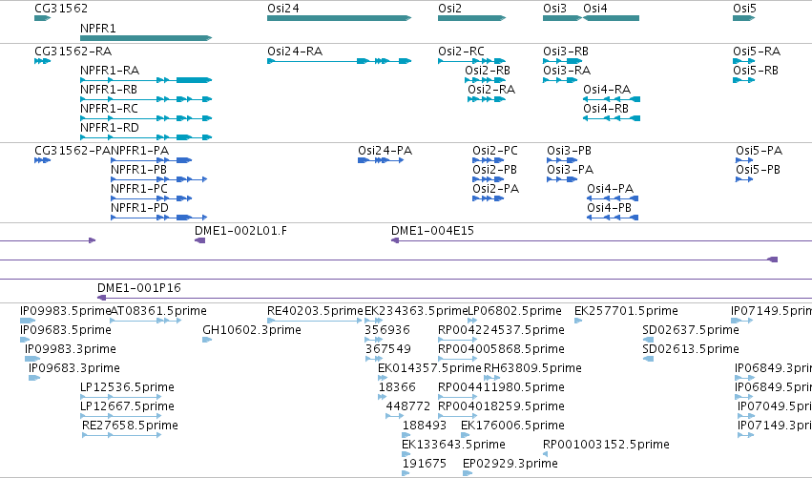Select EST RE40203.5prime

coord(314,321)
